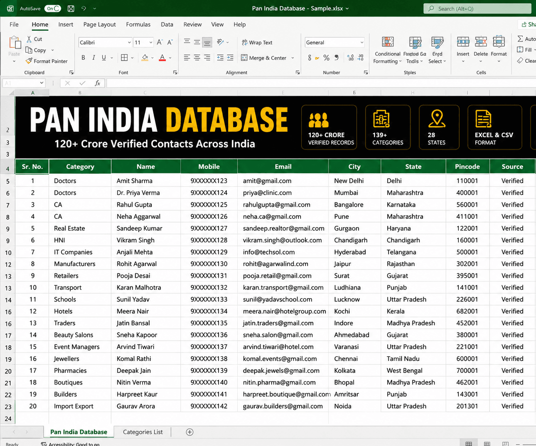Toggle underline formatting
Image resolution: width=536 pixels, height=446 pixels.
click(104, 58)
